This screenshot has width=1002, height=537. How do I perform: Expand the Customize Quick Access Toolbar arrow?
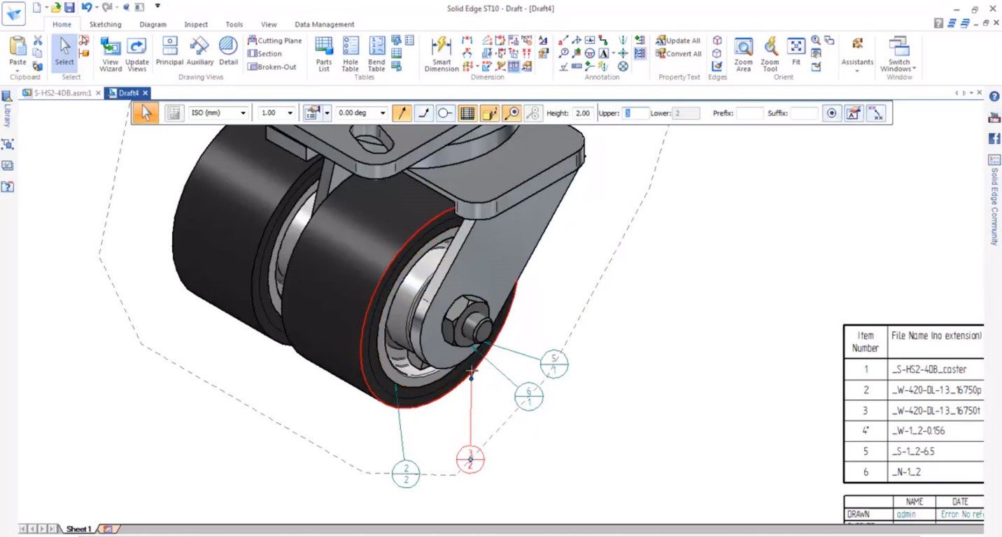(157, 6)
